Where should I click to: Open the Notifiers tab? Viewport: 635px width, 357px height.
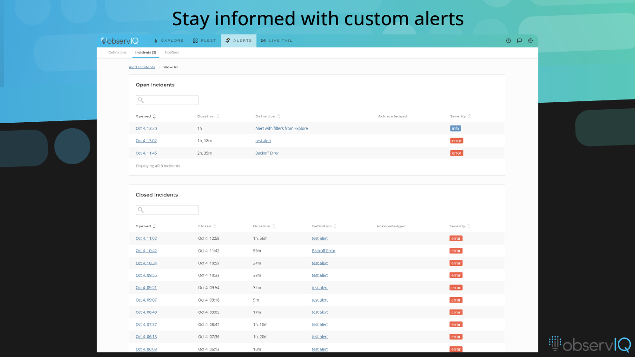172,52
